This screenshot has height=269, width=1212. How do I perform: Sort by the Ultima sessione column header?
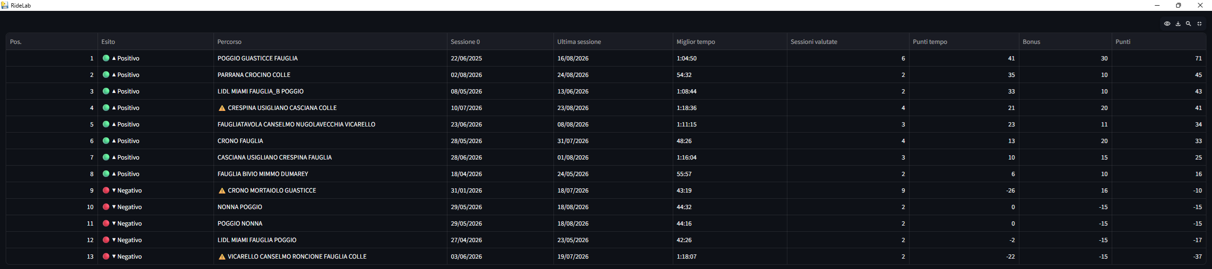[614, 42]
